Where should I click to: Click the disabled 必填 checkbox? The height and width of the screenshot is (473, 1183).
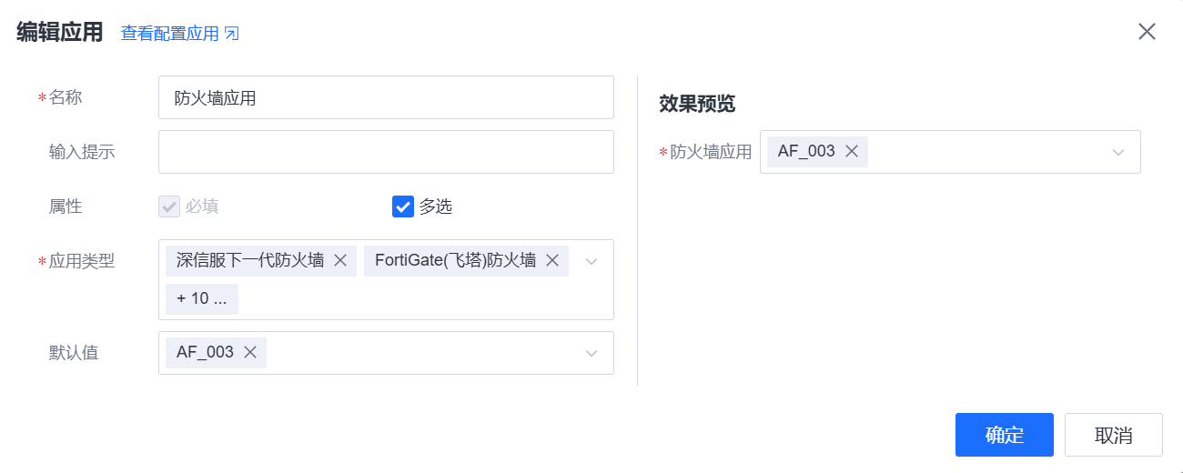169,206
